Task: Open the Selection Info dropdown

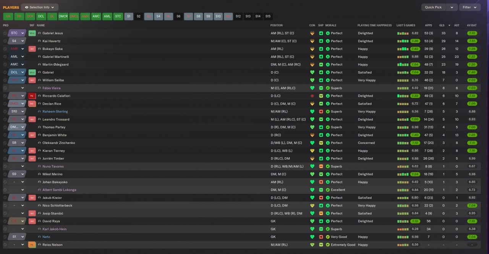Action: click(40, 7)
